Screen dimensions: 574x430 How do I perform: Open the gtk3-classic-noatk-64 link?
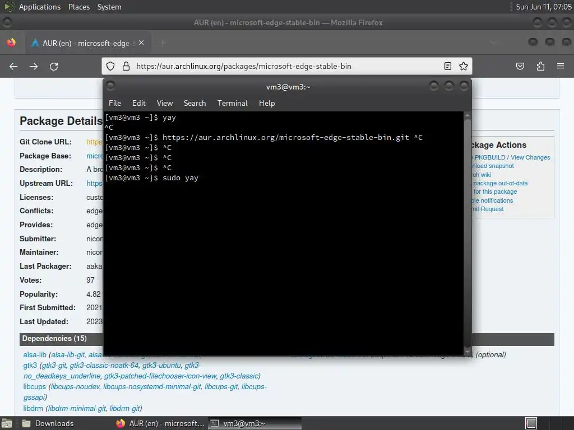click(x=104, y=365)
